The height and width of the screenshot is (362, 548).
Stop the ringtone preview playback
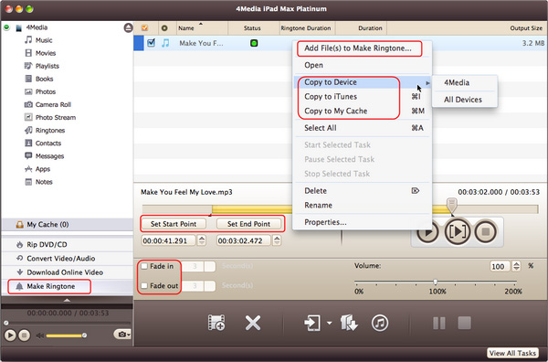(x=485, y=231)
